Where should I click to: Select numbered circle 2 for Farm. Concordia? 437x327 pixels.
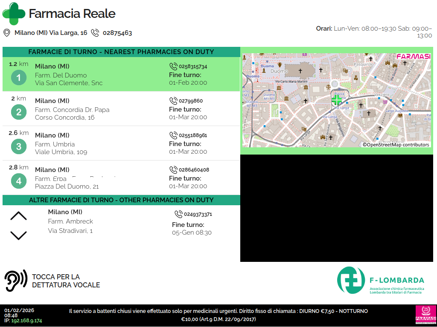(x=18, y=112)
